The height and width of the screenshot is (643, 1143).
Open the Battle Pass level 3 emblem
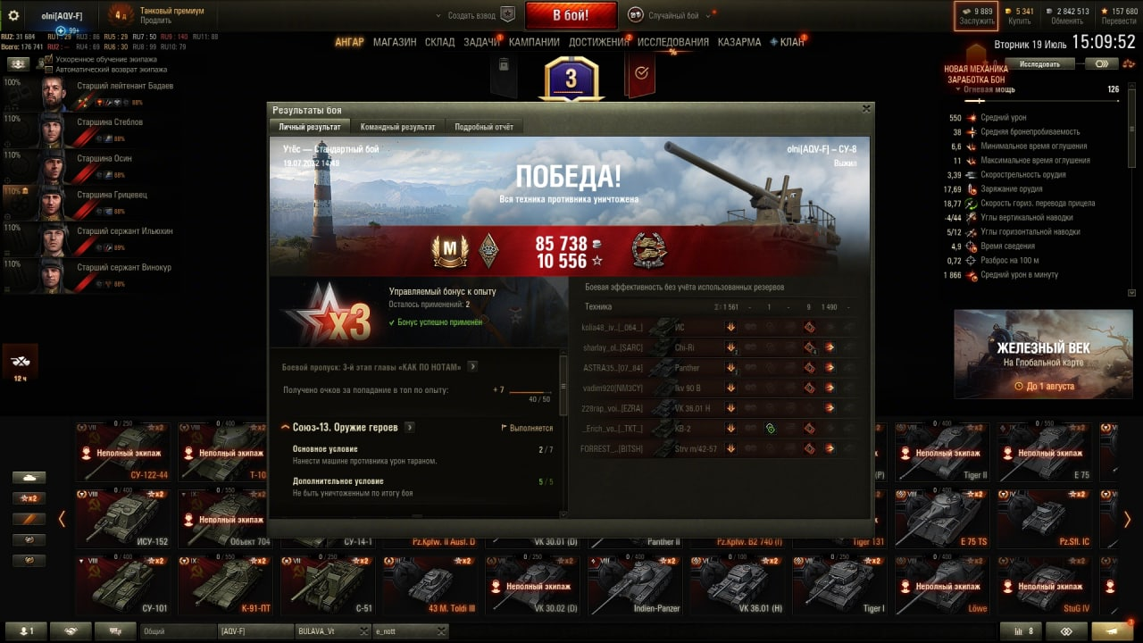coord(571,79)
